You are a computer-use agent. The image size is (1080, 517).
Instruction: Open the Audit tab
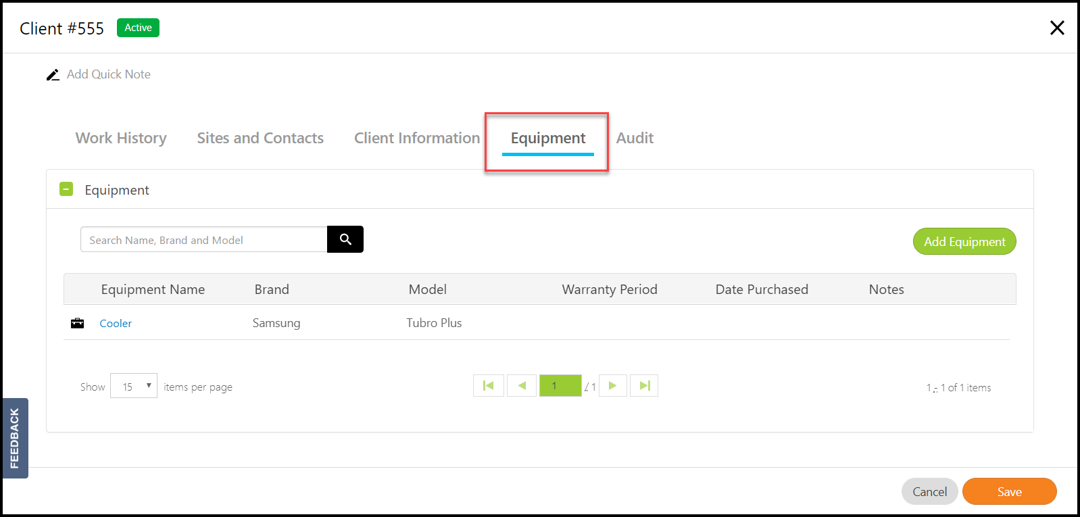[635, 138]
